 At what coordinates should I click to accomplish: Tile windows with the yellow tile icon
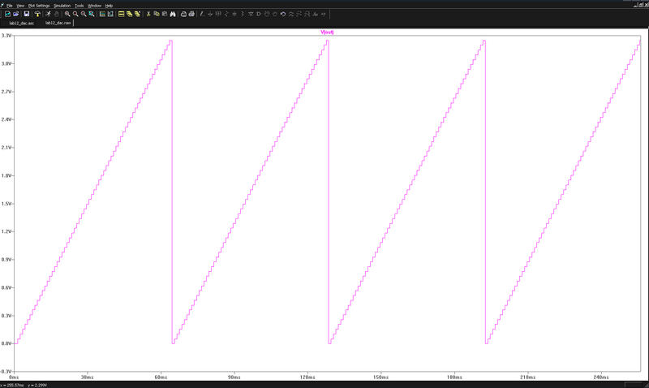[x=121, y=14]
